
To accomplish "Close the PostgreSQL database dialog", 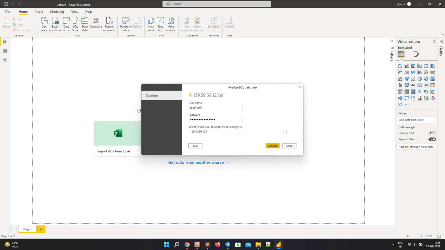I will point(300,87).
